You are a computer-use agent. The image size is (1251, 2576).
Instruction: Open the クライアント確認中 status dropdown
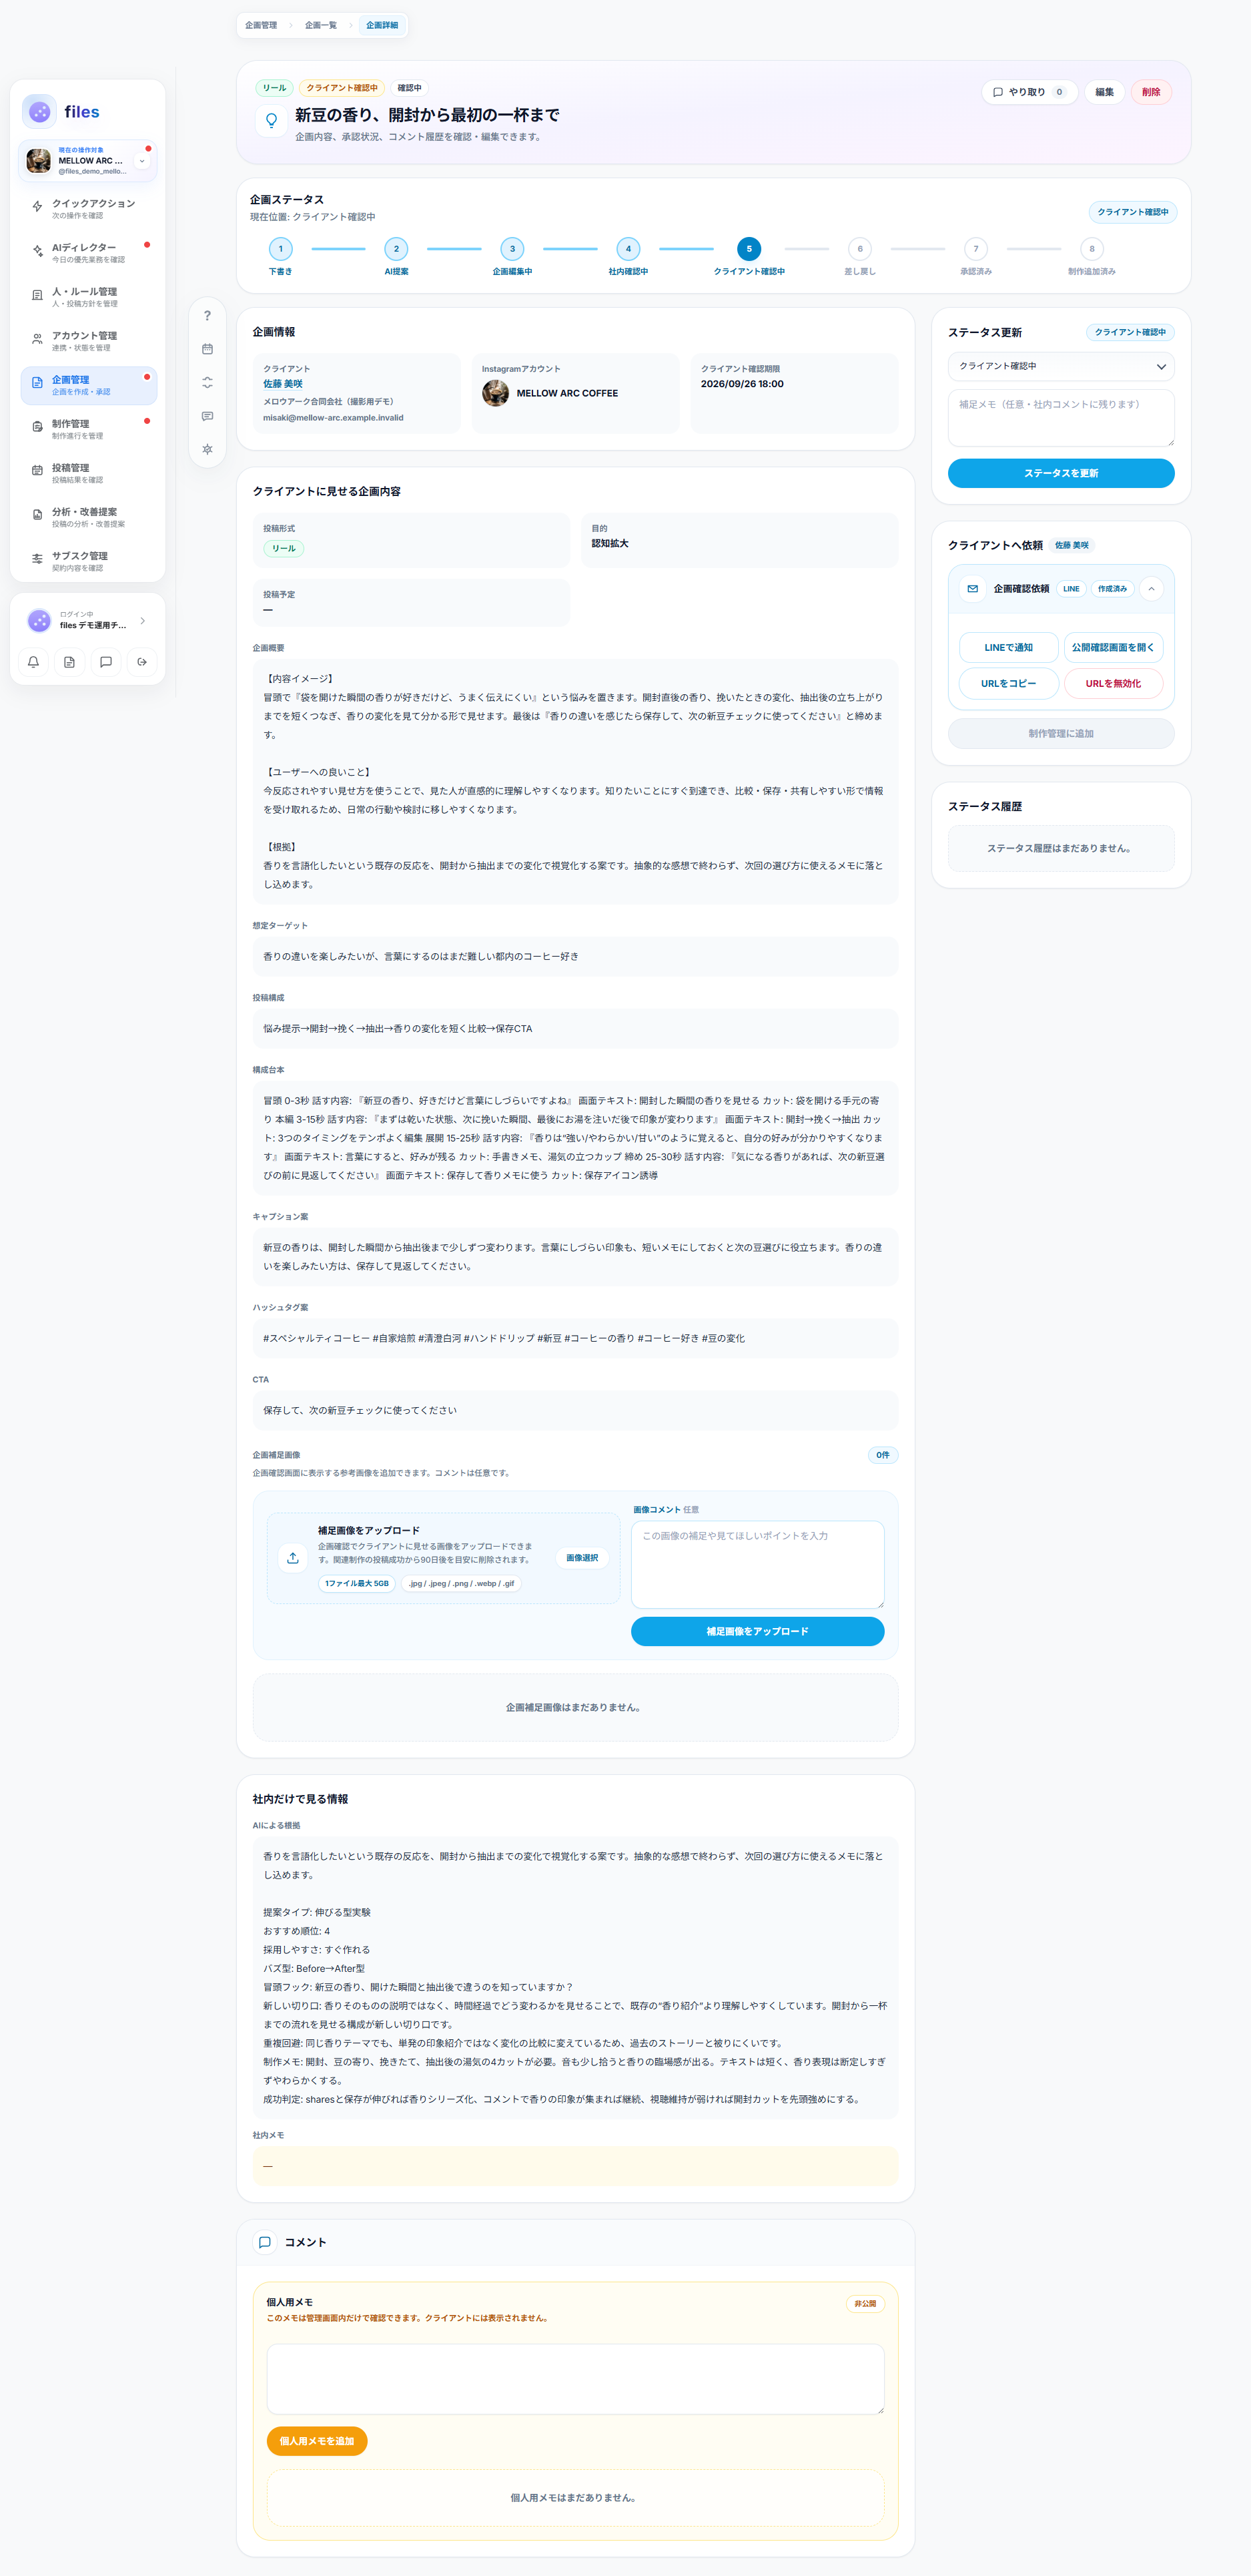(x=1061, y=366)
